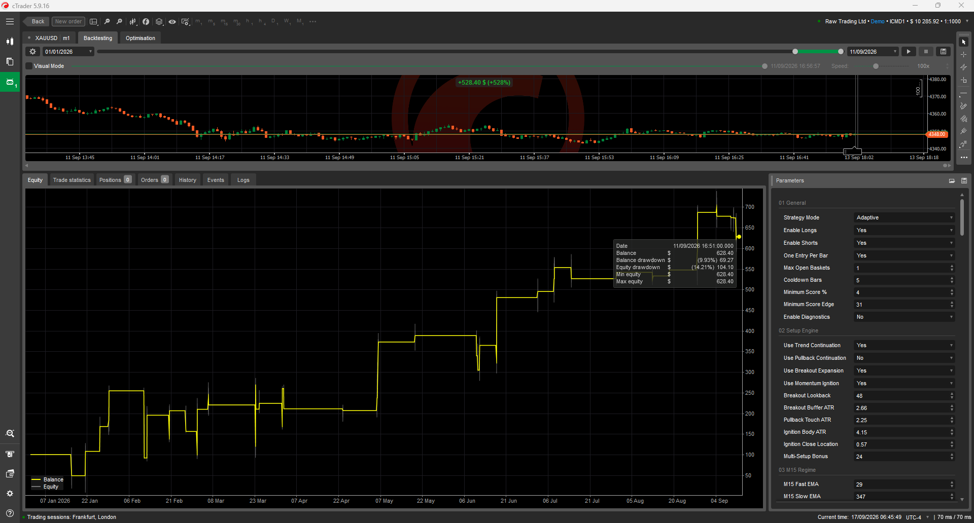
Task: Expand the account selector dropdown arrow
Action: [x=967, y=22]
